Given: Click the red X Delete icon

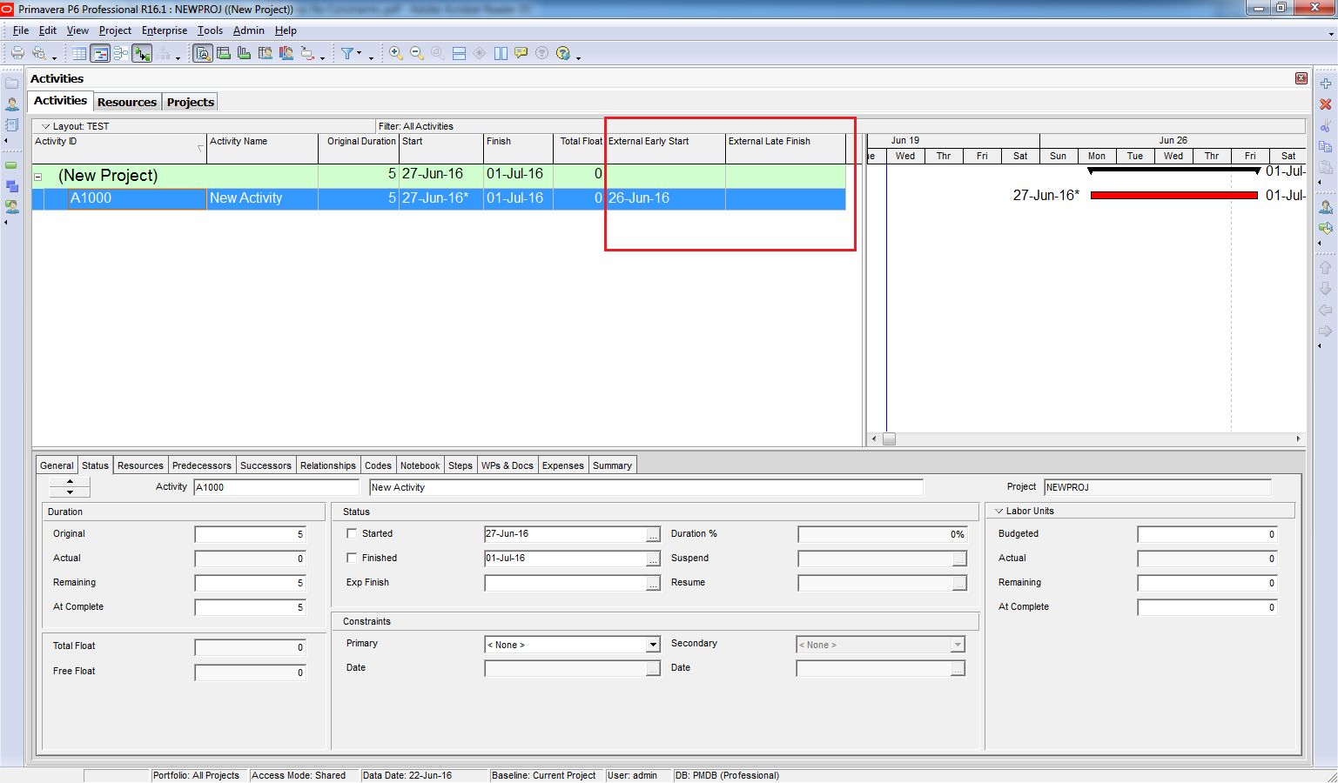Looking at the screenshot, I should coord(1325,104).
